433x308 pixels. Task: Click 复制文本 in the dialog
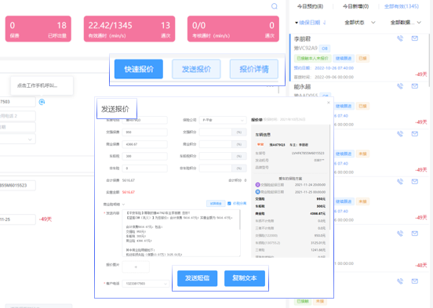245,278
